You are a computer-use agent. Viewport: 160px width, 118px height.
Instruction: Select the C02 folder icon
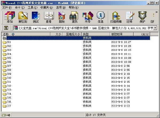tap(4, 46)
